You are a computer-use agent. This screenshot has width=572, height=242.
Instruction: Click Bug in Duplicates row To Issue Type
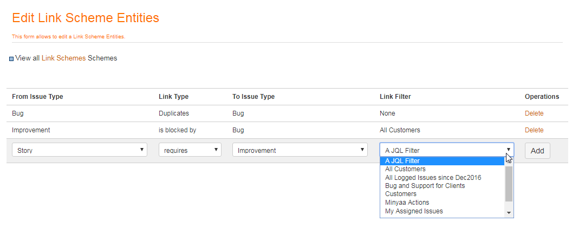(x=238, y=113)
